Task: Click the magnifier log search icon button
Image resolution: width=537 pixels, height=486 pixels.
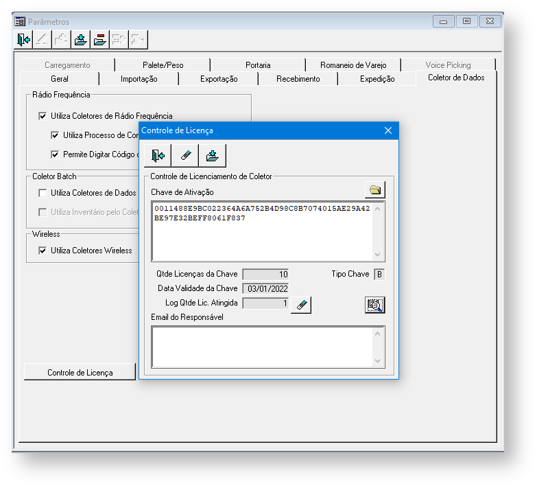Action: coord(374,305)
